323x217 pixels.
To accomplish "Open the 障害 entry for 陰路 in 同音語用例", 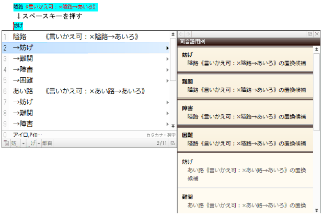I will (245, 113).
